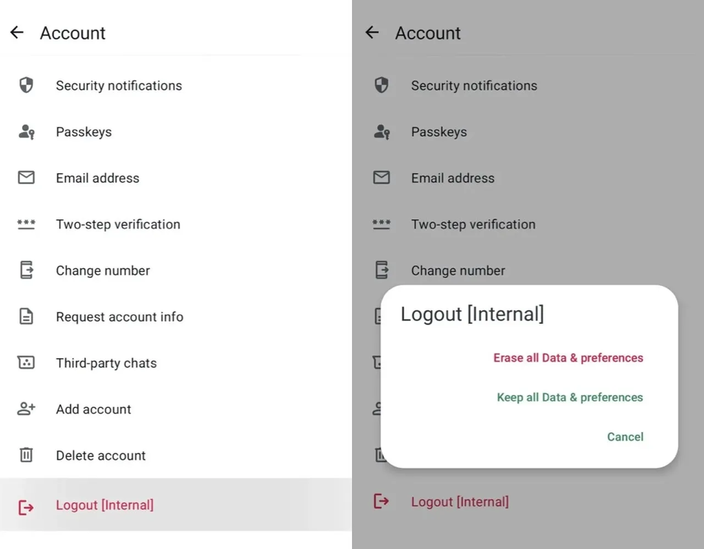Click the back arrow on the dimmed Account screen
This screenshot has height=549, width=704.
[x=372, y=32]
